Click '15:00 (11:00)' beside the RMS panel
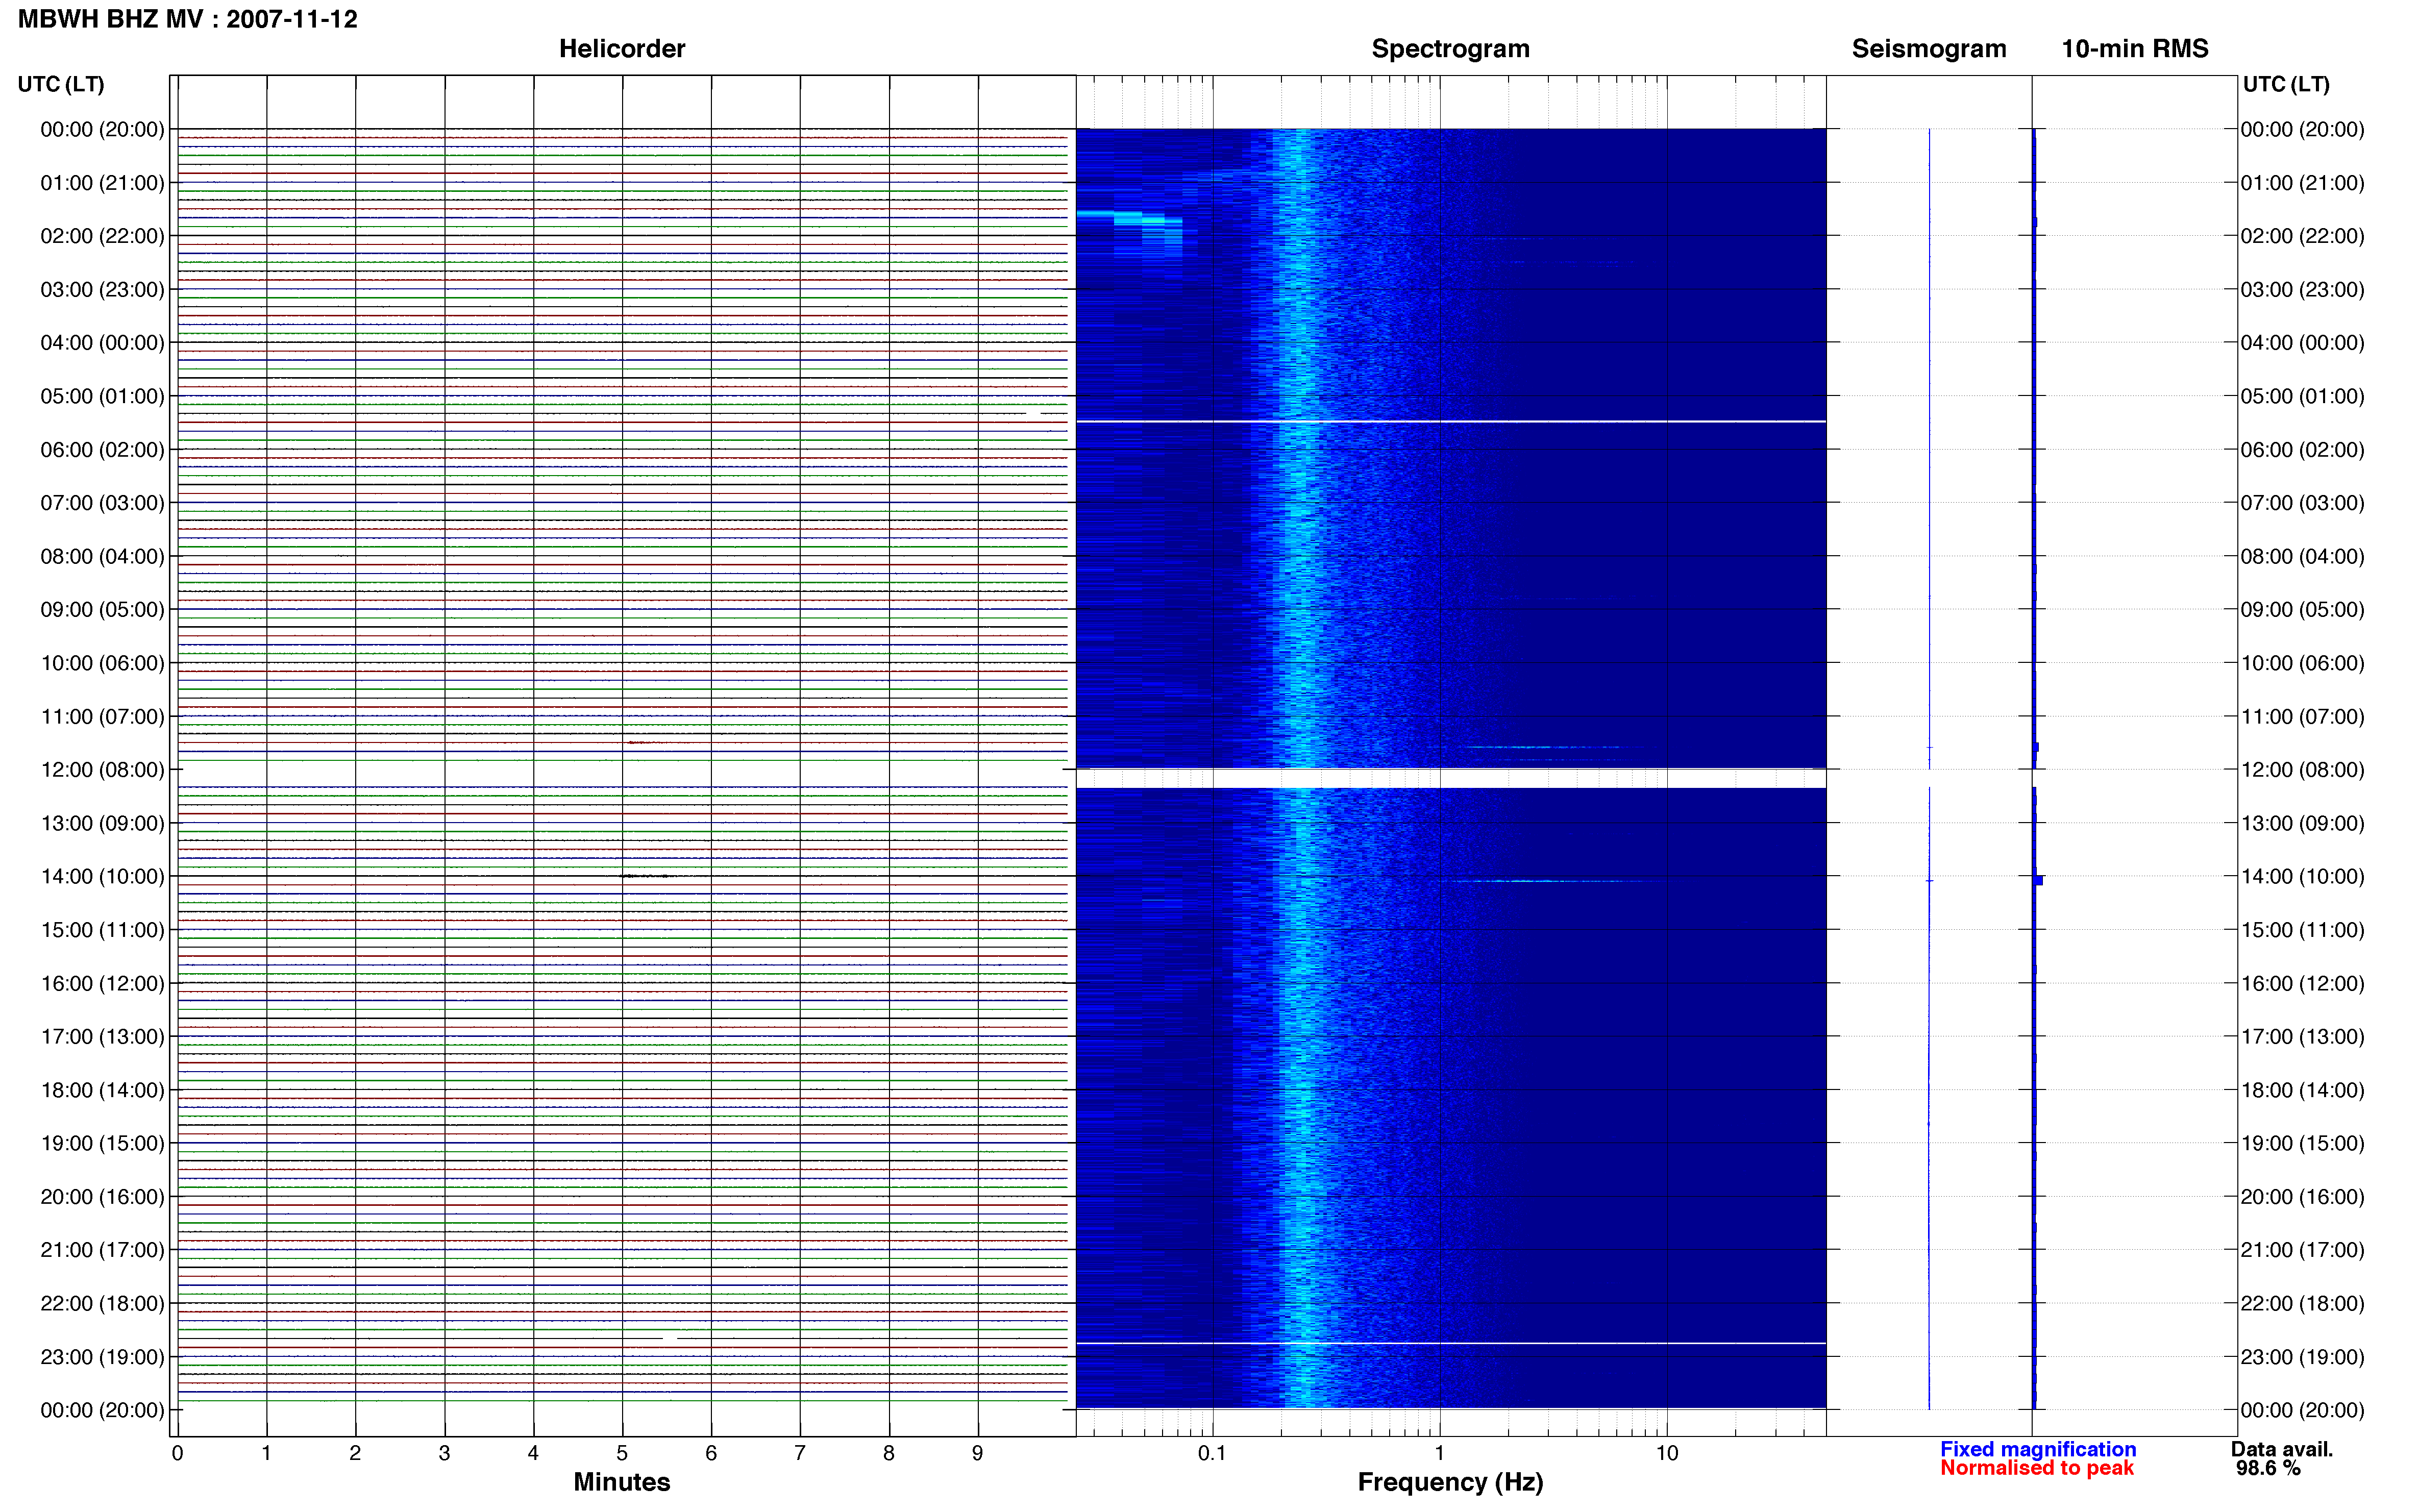 [2302, 930]
